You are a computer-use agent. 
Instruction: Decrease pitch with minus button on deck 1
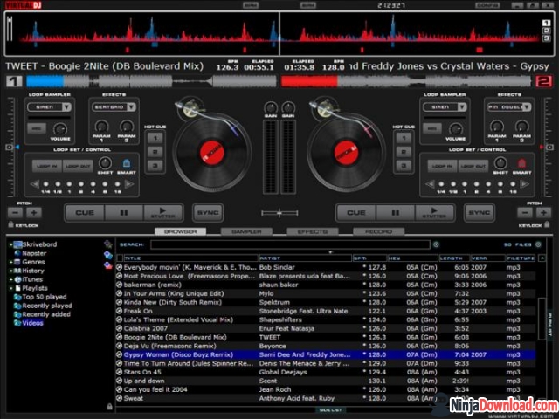tap(16, 213)
